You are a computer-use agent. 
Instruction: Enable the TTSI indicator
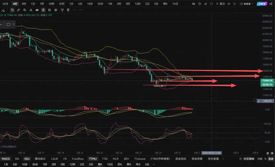pos(105,159)
